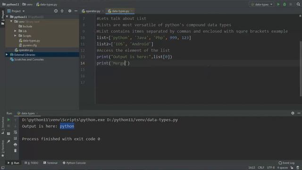
Task: Click the rightmost status bar icon
Action: 298,168
